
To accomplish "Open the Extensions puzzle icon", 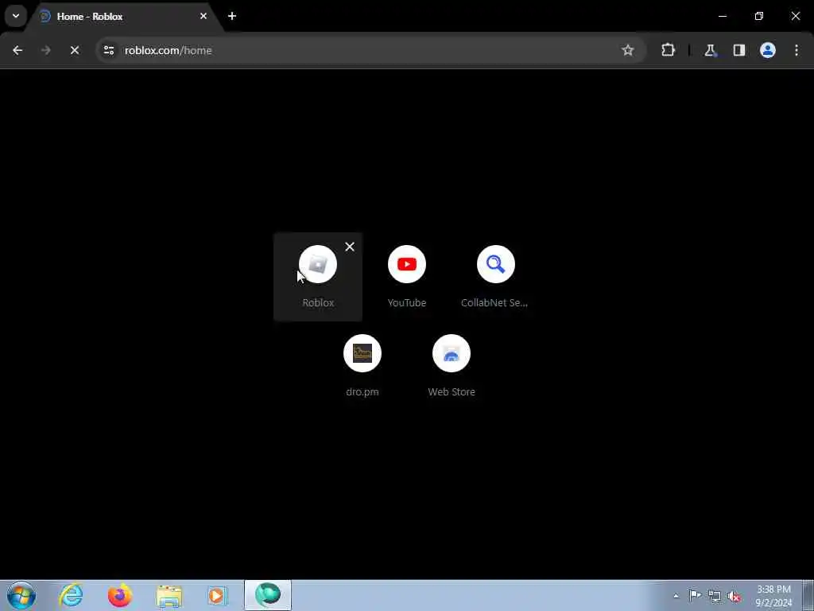I will point(668,50).
